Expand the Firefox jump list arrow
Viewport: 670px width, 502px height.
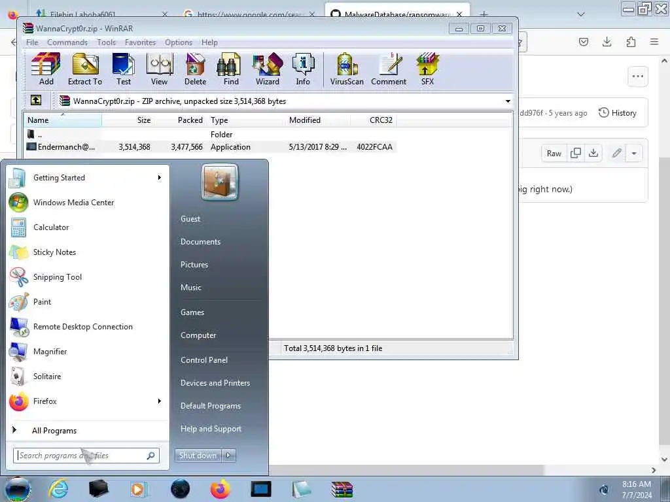coord(160,401)
